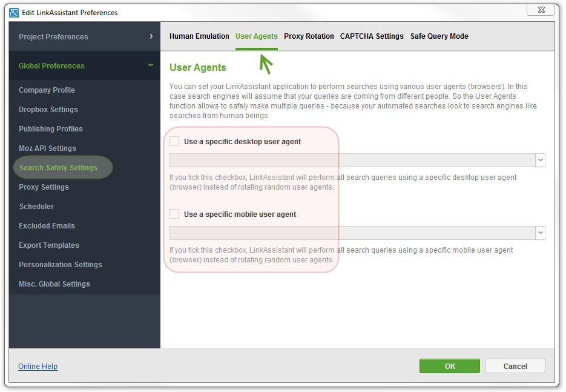Open the desktop user agent dropdown arrow

click(541, 160)
